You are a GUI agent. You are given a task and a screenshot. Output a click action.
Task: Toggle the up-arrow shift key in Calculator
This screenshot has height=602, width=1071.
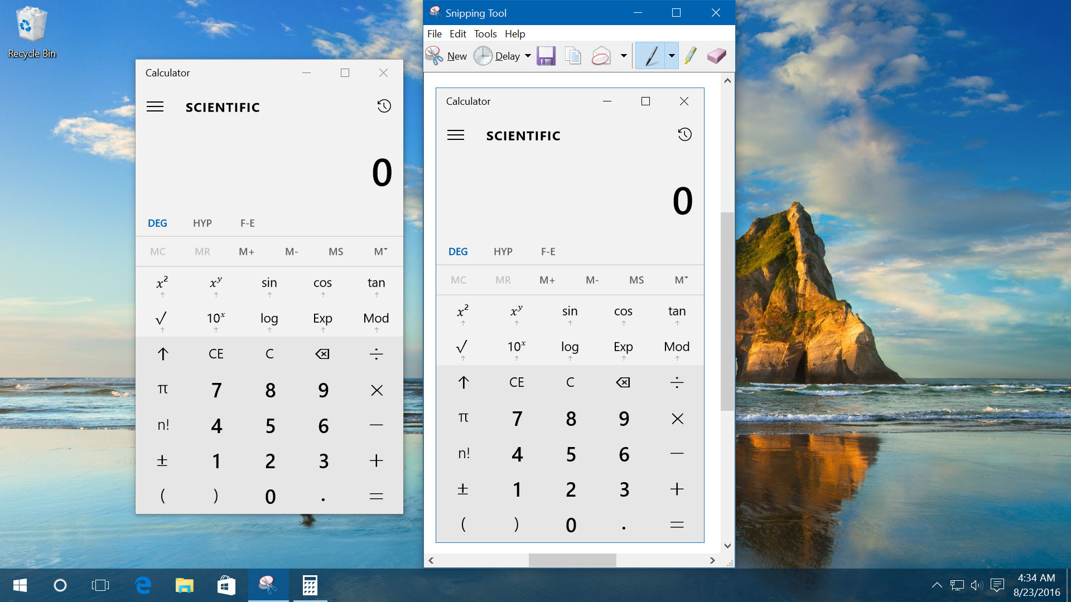click(162, 354)
